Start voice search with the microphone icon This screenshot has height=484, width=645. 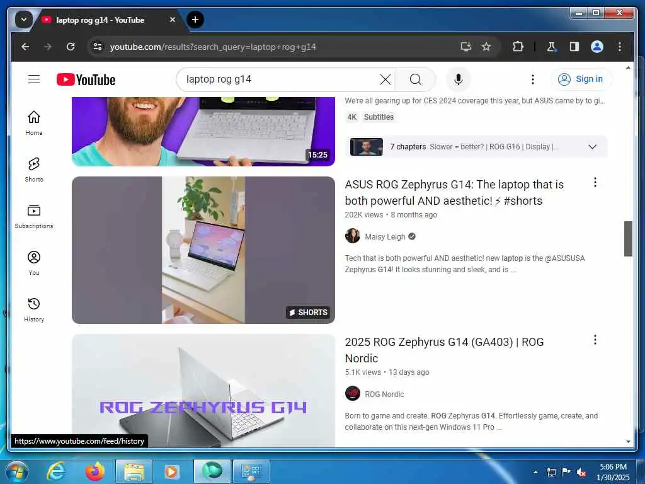[x=459, y=79]
